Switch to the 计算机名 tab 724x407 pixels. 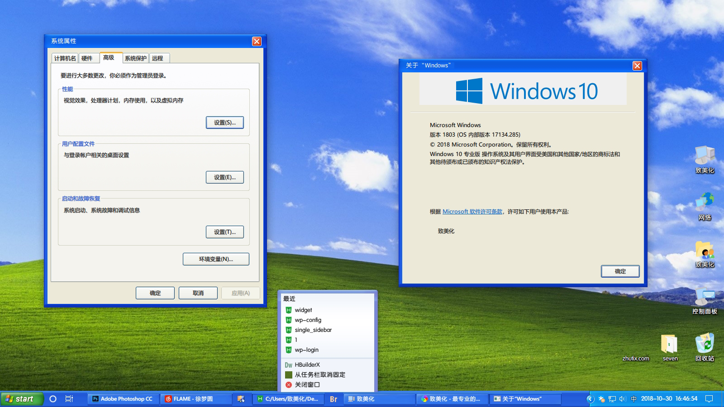64,58
